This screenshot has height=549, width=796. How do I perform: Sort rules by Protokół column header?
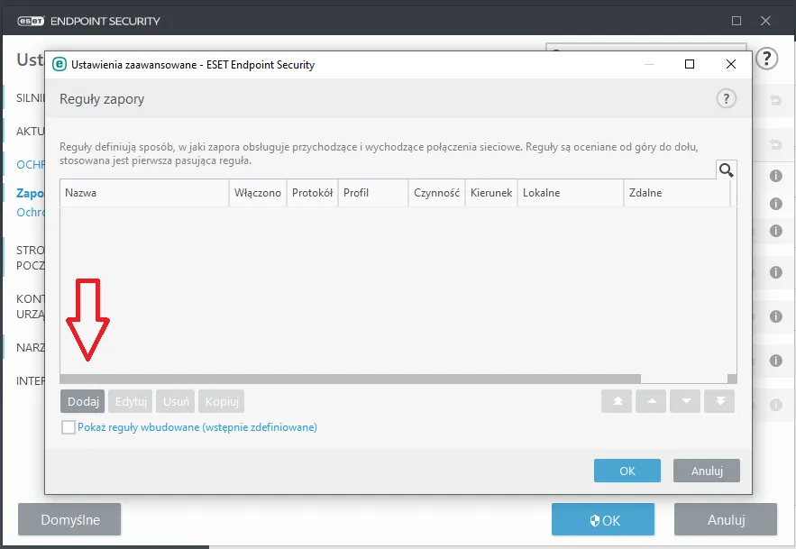point(312,193)
